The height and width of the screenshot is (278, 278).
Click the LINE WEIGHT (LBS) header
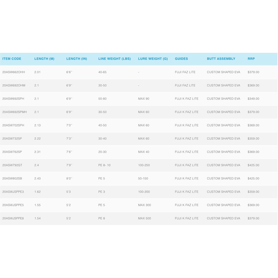point(114,59)
